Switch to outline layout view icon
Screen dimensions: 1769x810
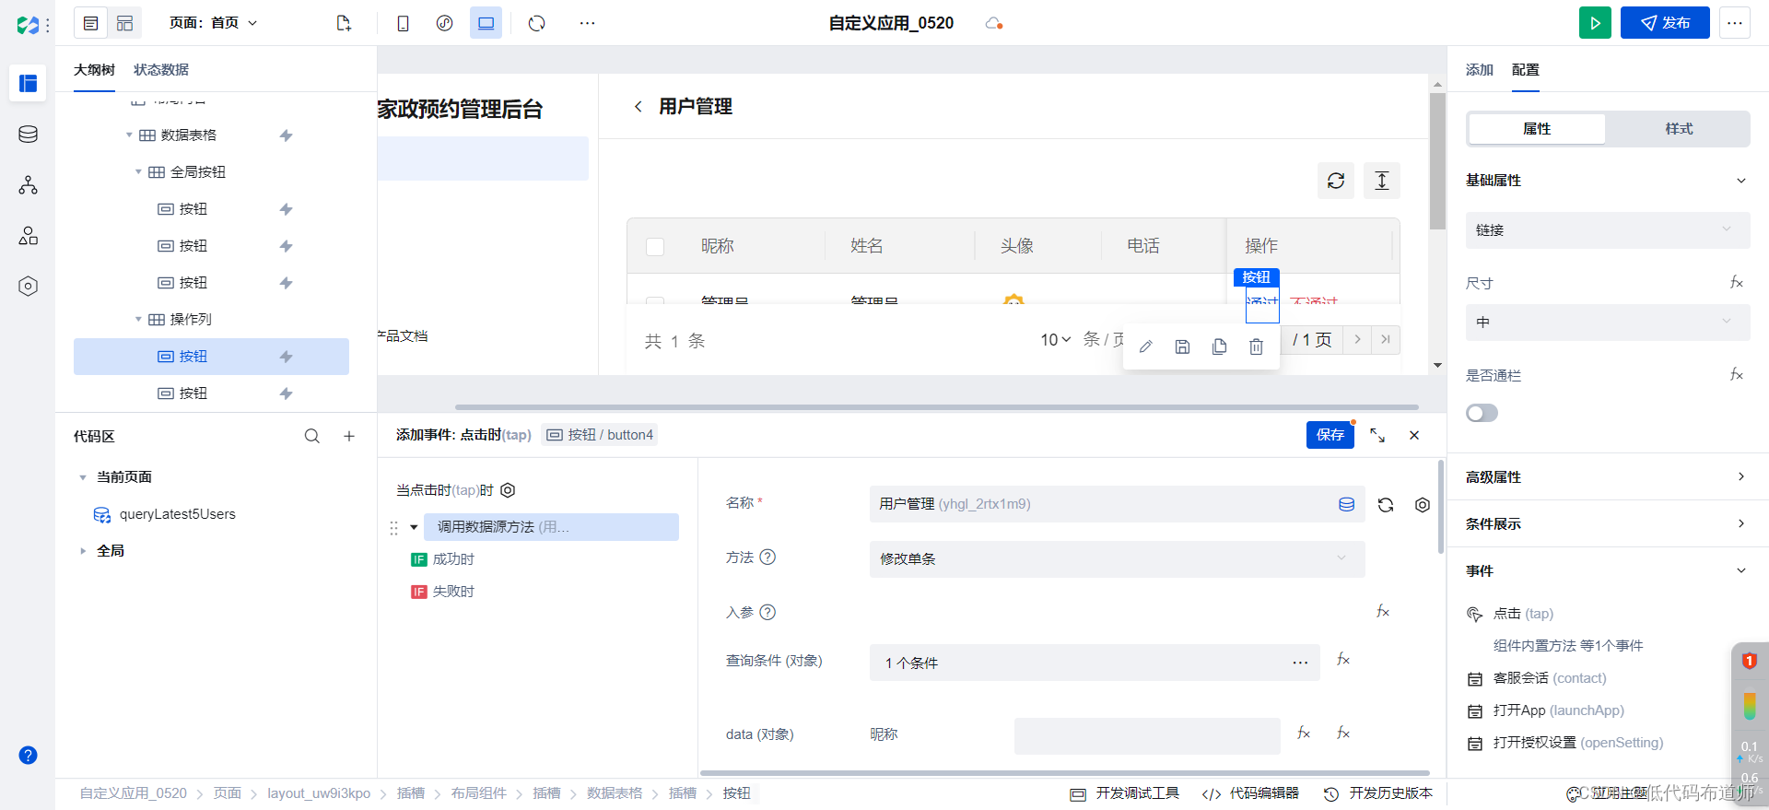click(x=91, y=23)
